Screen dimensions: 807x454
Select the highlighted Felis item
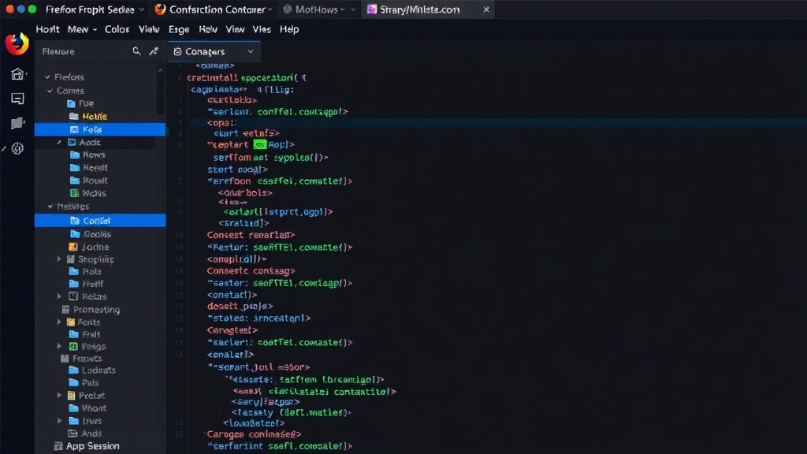click(x=100, y=130)
